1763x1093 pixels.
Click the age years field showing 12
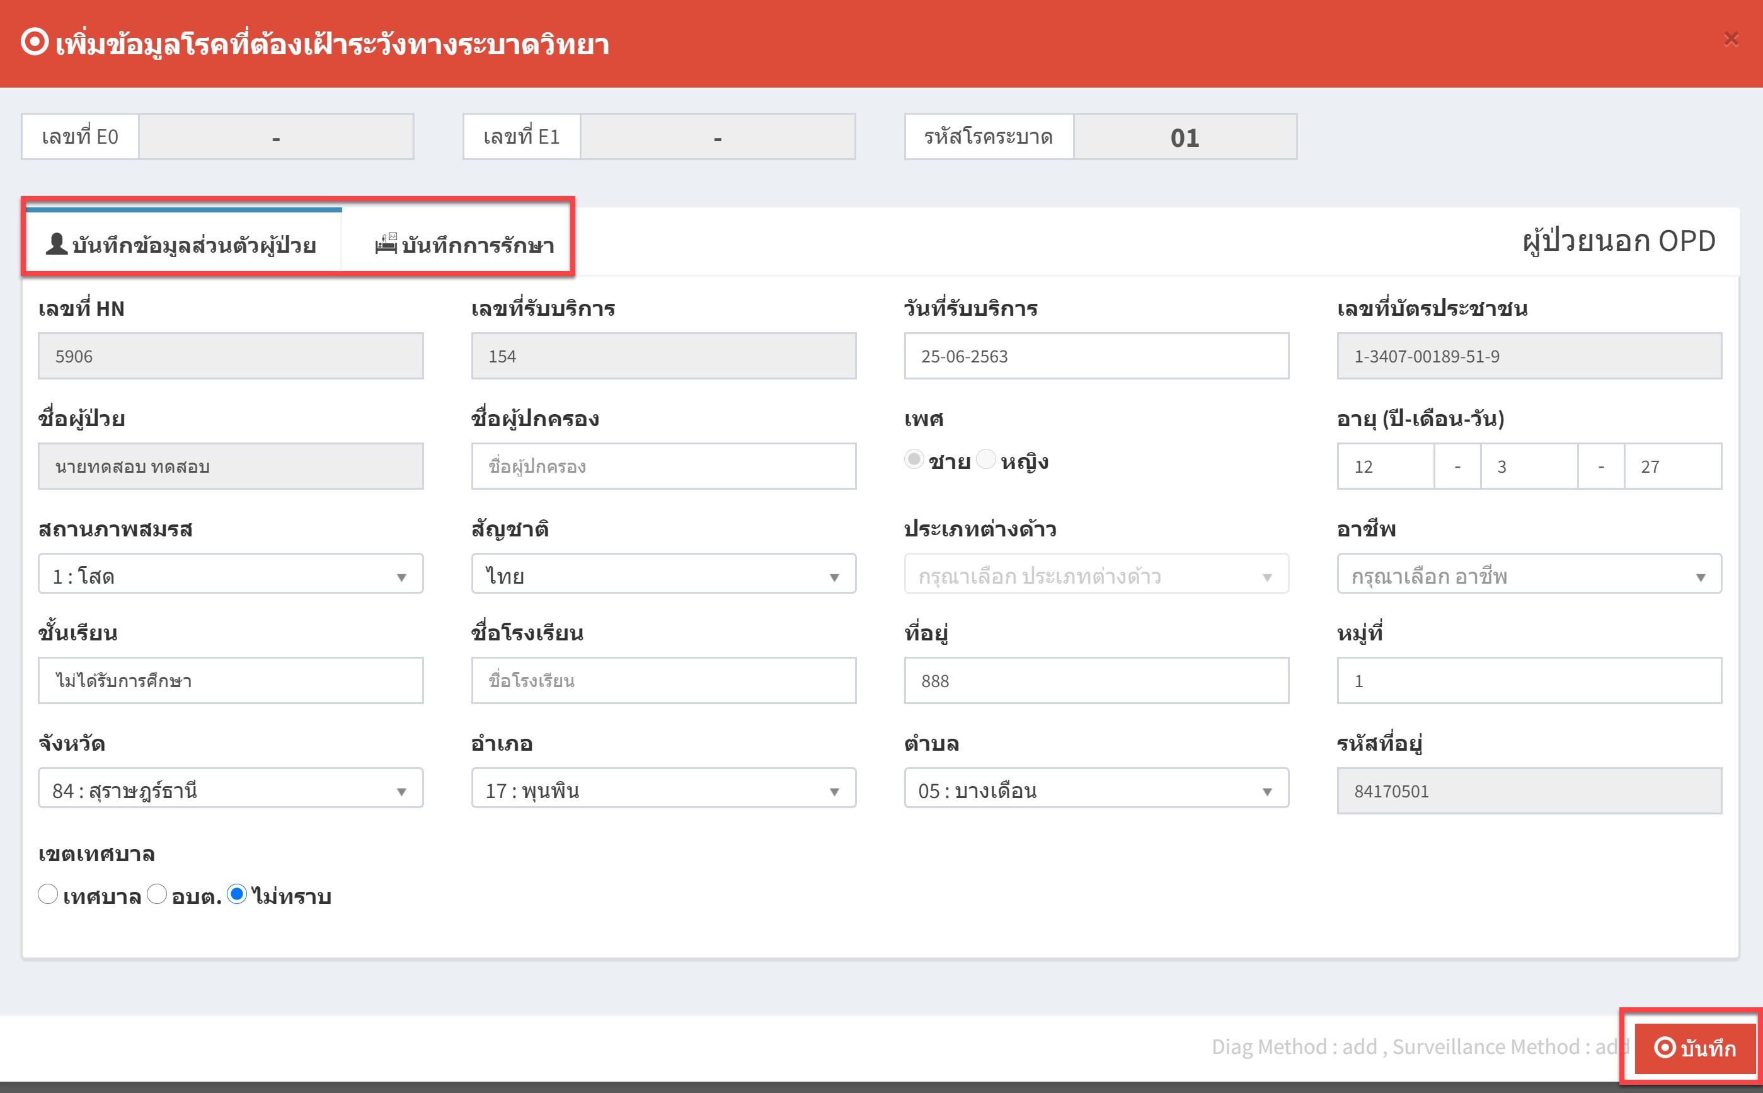coord(1385,466)
